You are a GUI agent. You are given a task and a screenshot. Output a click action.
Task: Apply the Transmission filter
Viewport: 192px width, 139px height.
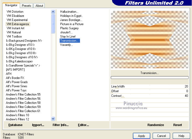coord(141,136)
